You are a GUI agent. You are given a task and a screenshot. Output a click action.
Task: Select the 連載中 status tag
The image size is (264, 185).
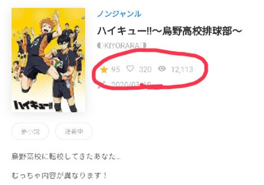click(74, 131)
